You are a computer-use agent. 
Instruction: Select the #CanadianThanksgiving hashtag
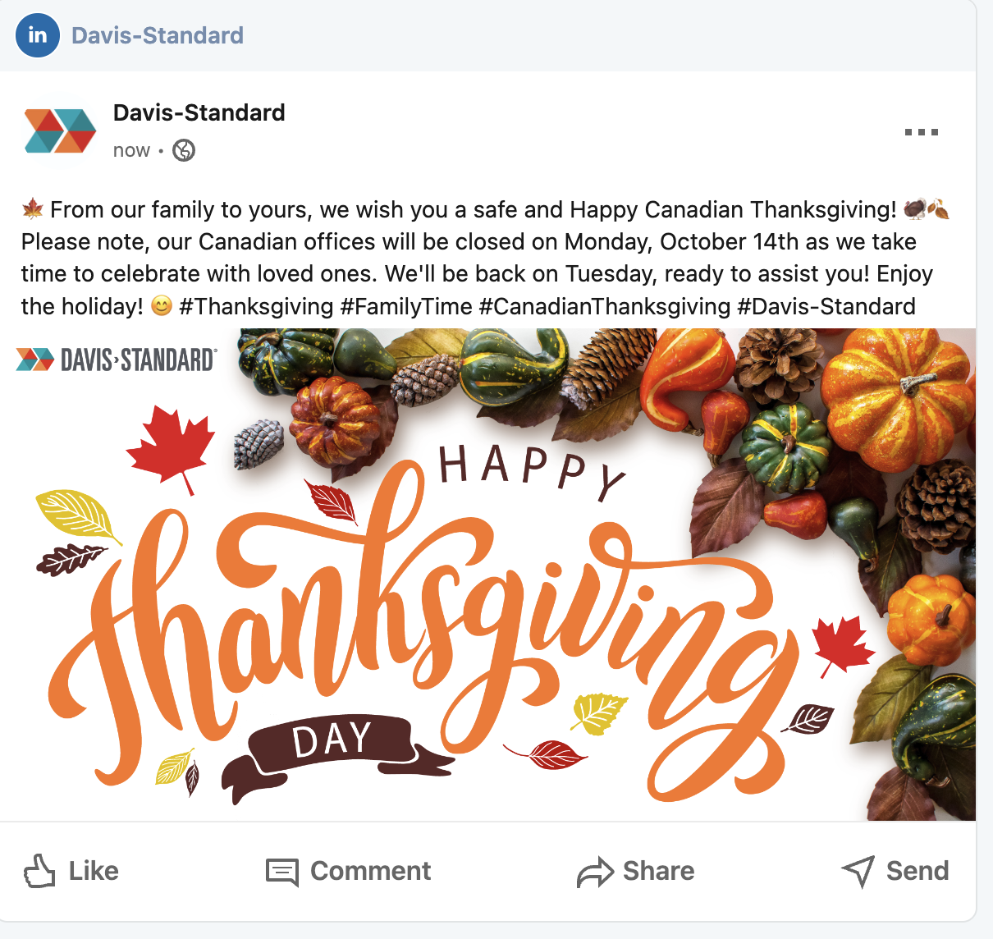(x=605, y=306)
